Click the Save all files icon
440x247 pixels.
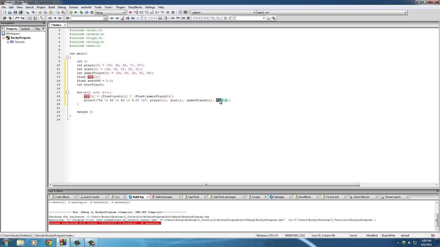[x=21, y=12]
